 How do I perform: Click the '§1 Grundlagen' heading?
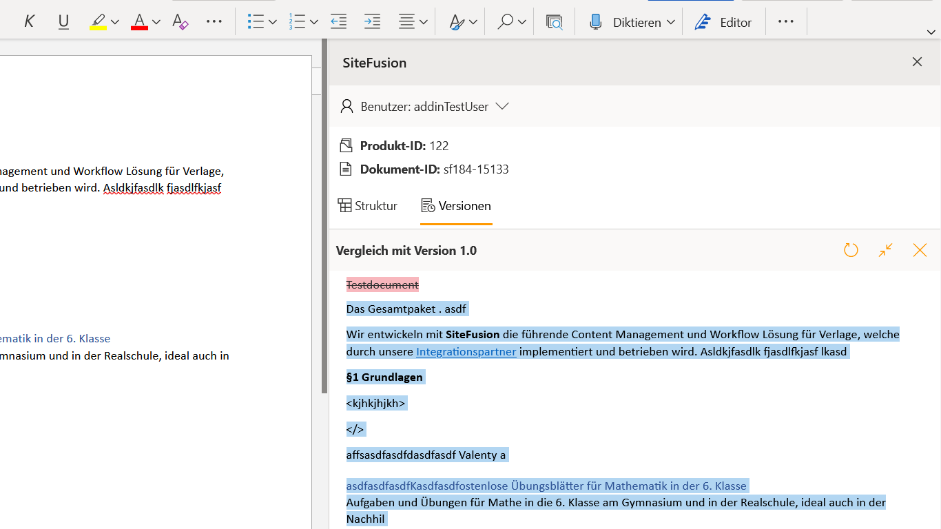[384, 377]
